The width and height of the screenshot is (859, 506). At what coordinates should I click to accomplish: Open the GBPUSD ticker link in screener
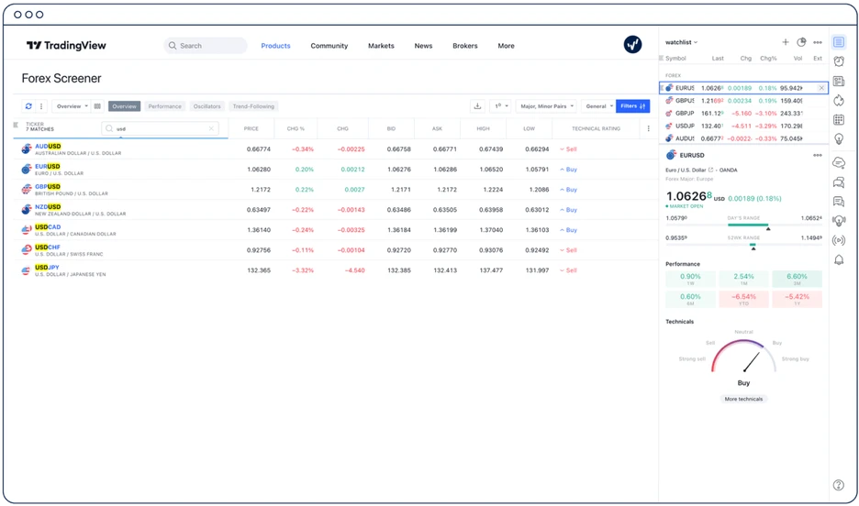click(48, 186)
